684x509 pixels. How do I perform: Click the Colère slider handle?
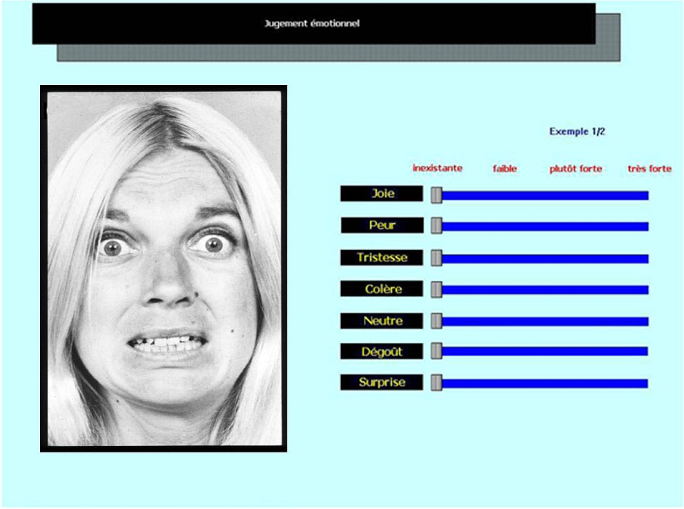click(436, 289)
